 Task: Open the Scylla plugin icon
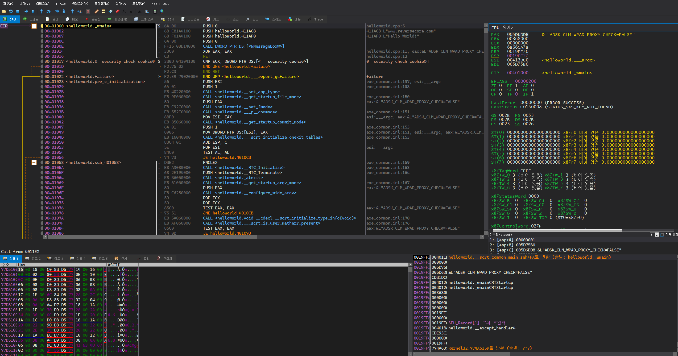88,11
